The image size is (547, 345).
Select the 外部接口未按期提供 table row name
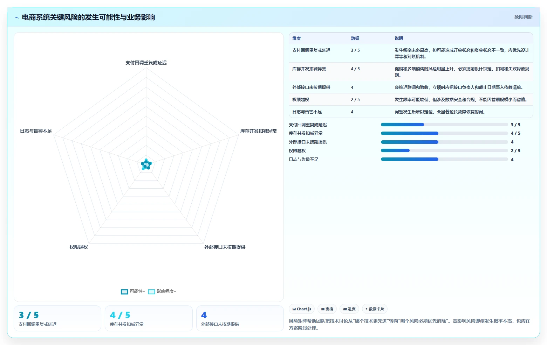click(311, 87)
